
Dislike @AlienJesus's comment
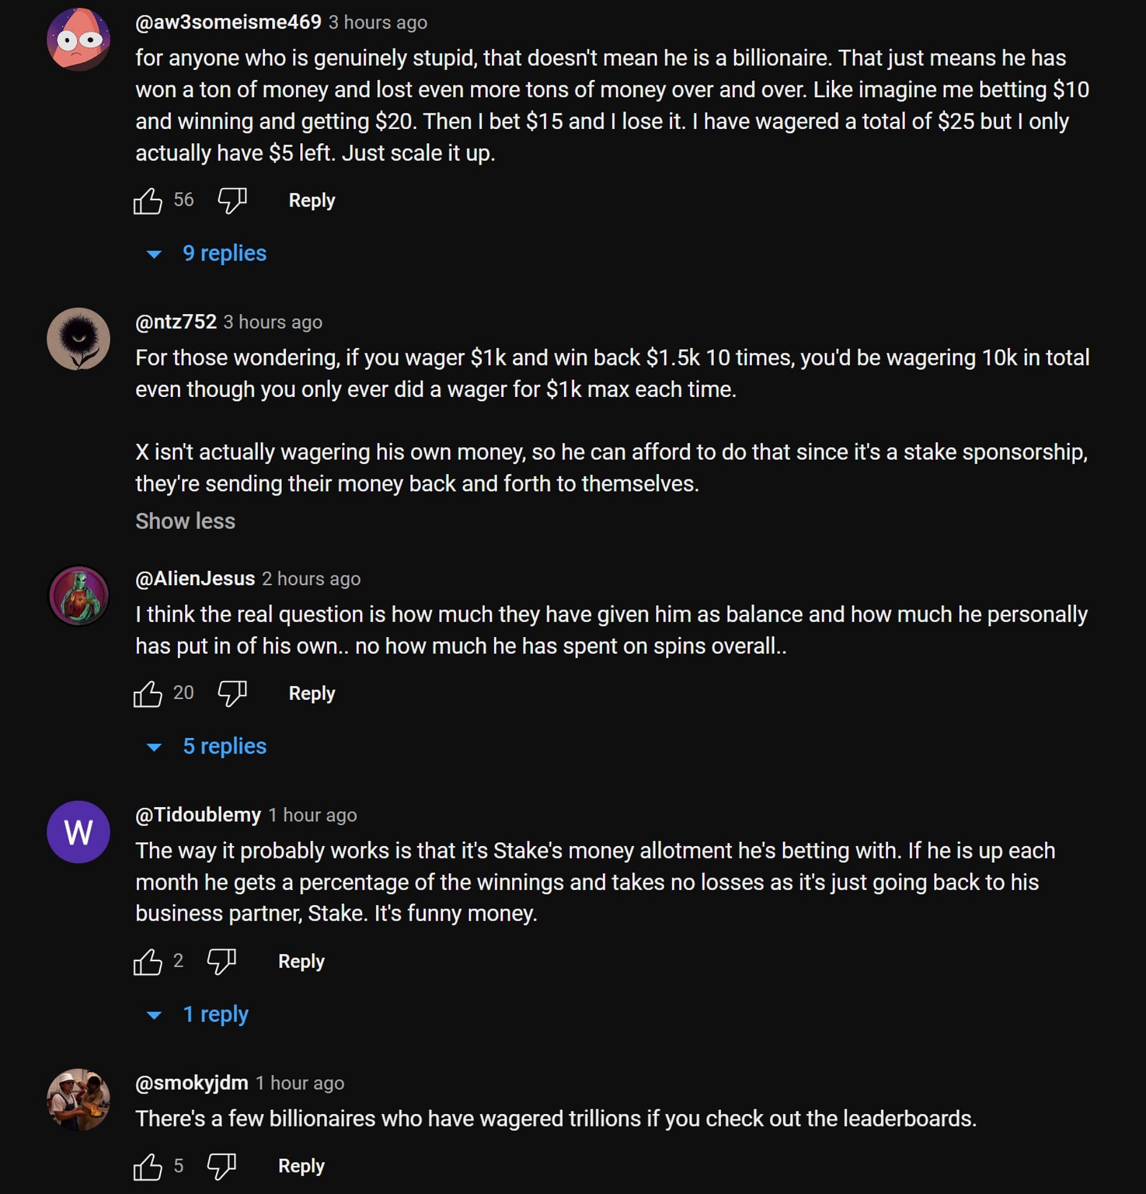(x=232, y=693)
